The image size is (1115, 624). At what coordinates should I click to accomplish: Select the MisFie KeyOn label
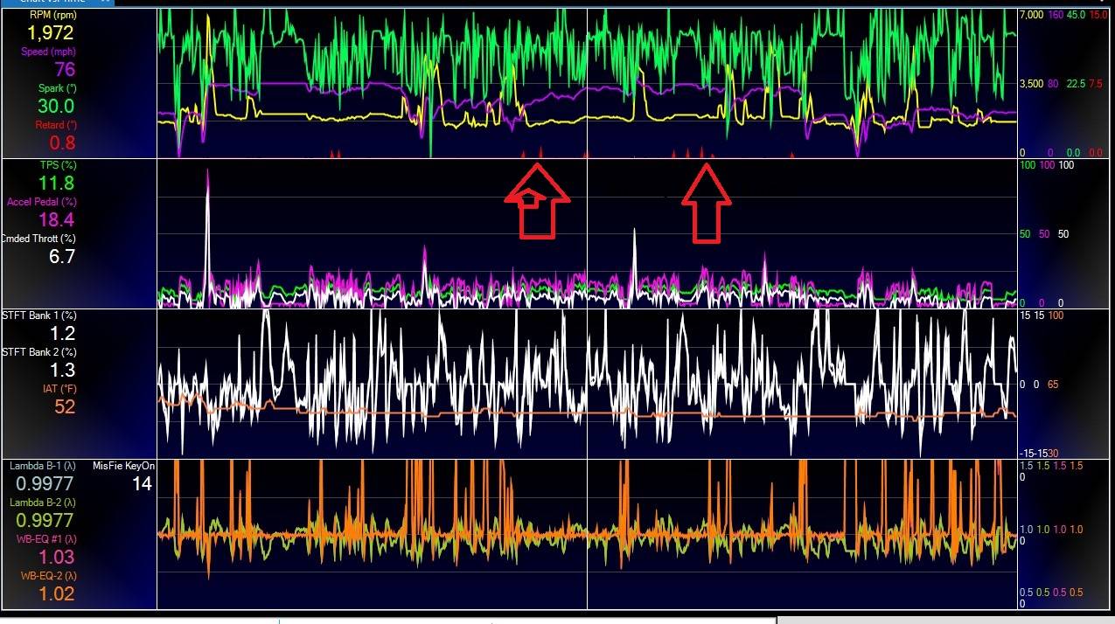pos(124,466)
